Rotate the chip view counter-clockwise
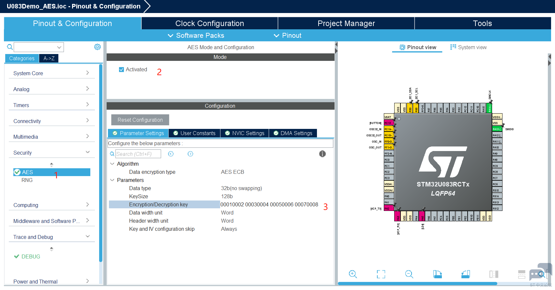The image size is (555, 290). [466, 274]
